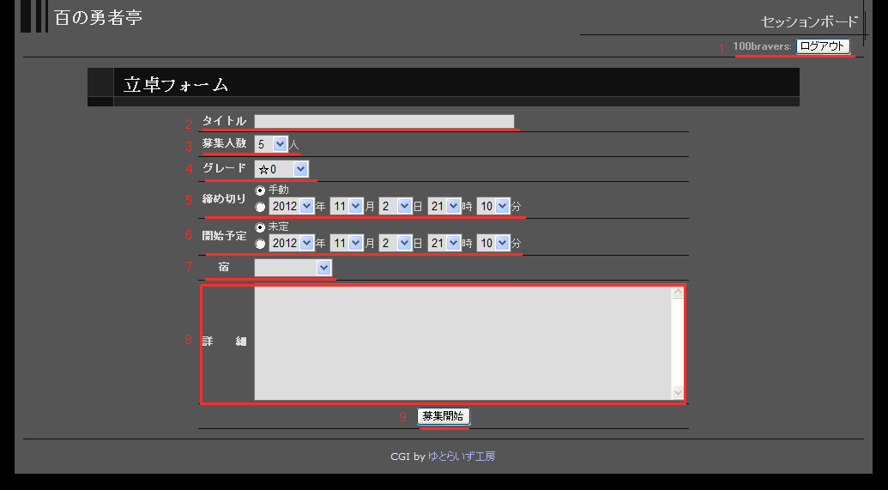The width and height of the screenshot is (888, 490).
Task: Open the 締め切り month dropdown
Action: tap(347, 207)
